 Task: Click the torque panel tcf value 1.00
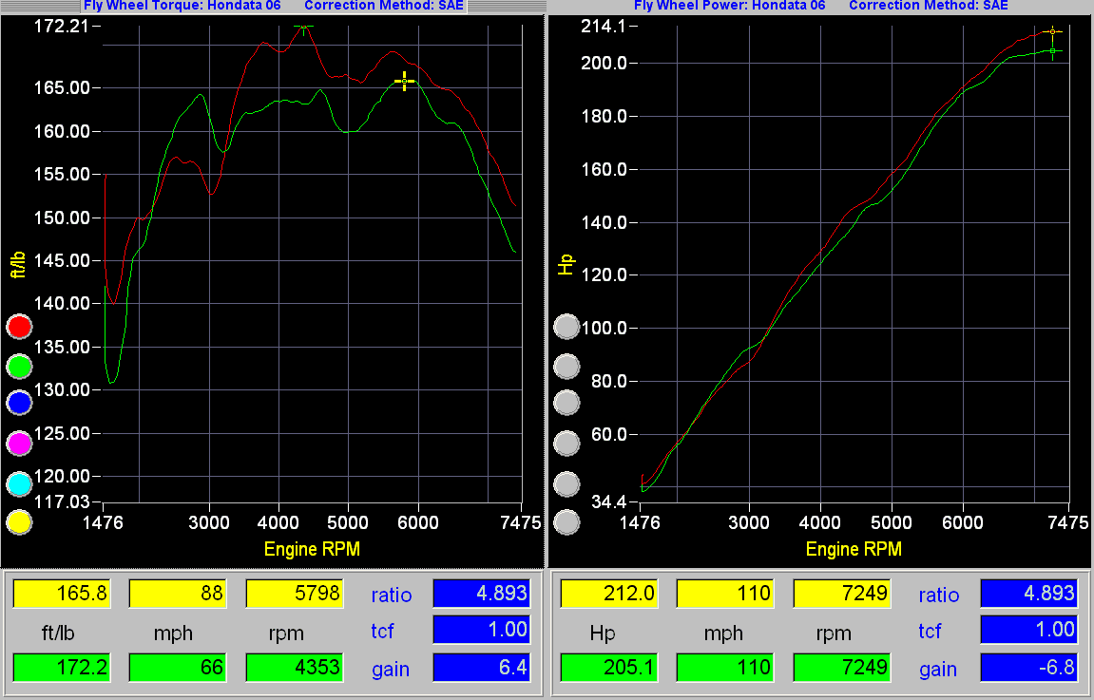[481, 630]
